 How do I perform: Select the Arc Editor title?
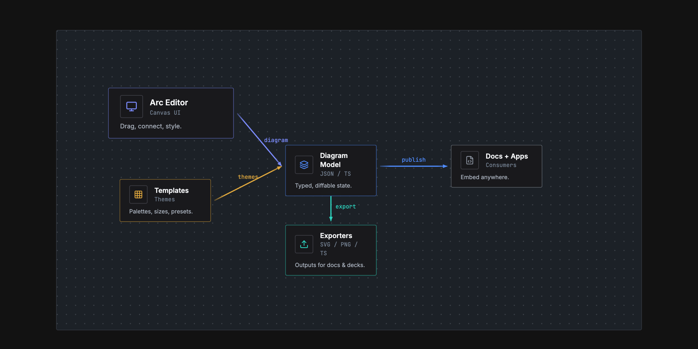(169, 103)
